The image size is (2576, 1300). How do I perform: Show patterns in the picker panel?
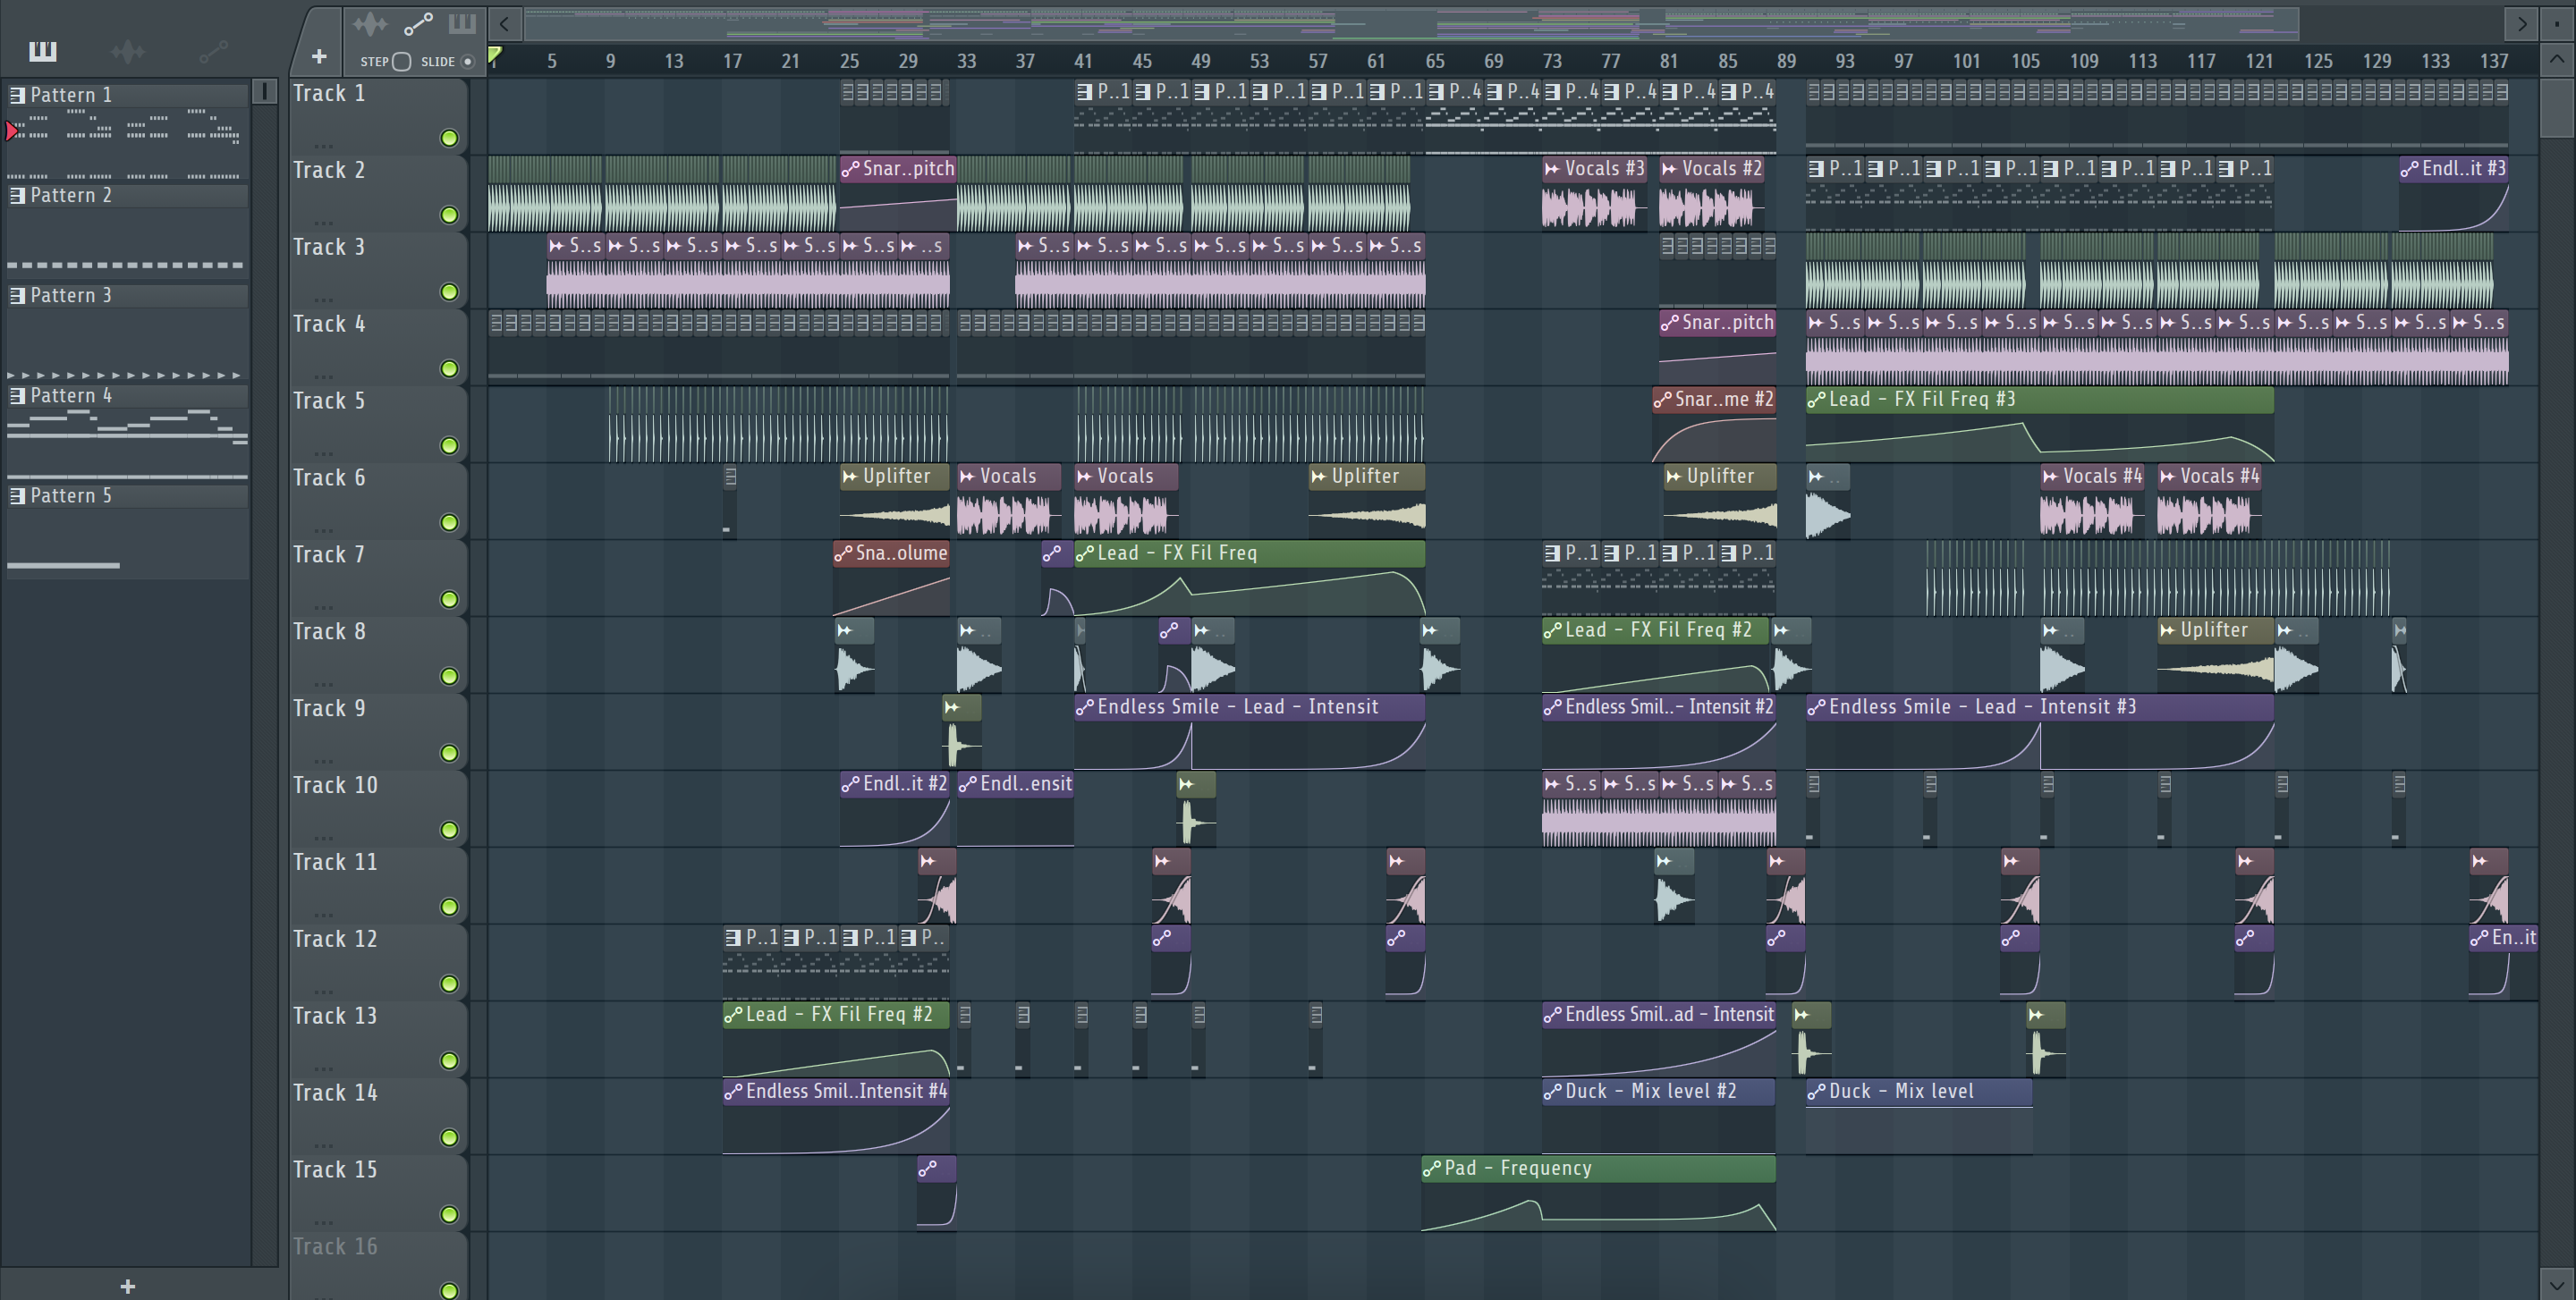pos(42,51)
